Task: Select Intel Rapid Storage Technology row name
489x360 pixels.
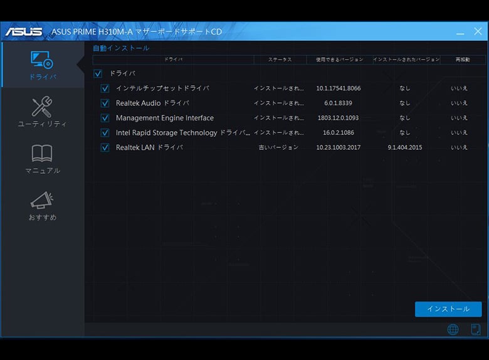Action: click(x=183, y=132)
